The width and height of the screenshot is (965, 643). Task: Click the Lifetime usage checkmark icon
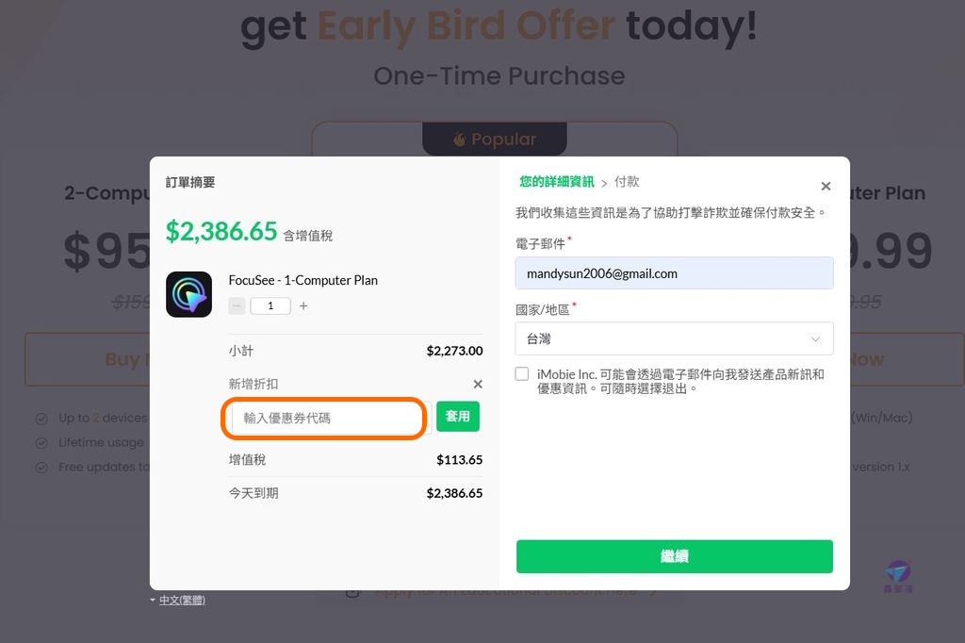coord(41,443)
